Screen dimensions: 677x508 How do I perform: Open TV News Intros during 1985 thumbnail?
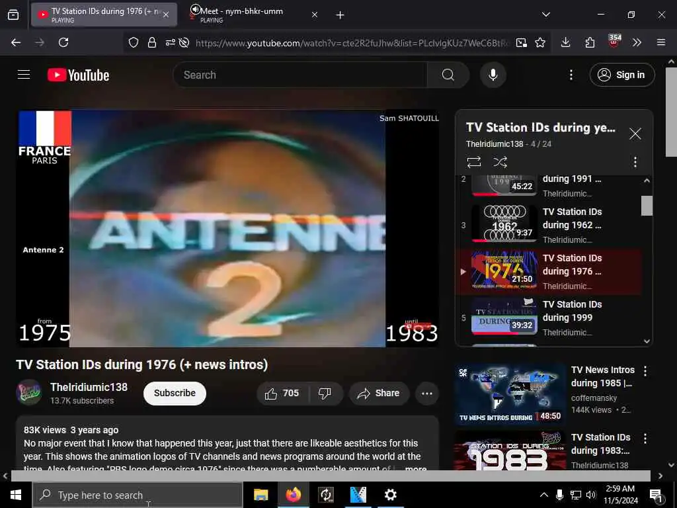pos(510,394)
